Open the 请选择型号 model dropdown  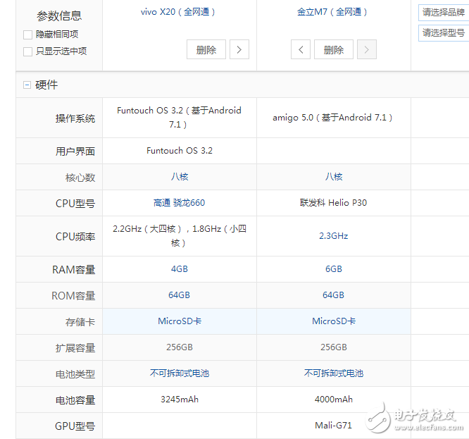pos(444,33)
